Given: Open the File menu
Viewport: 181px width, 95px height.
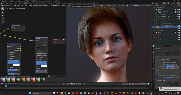Looking at the screenshot, I should (4, 3).
